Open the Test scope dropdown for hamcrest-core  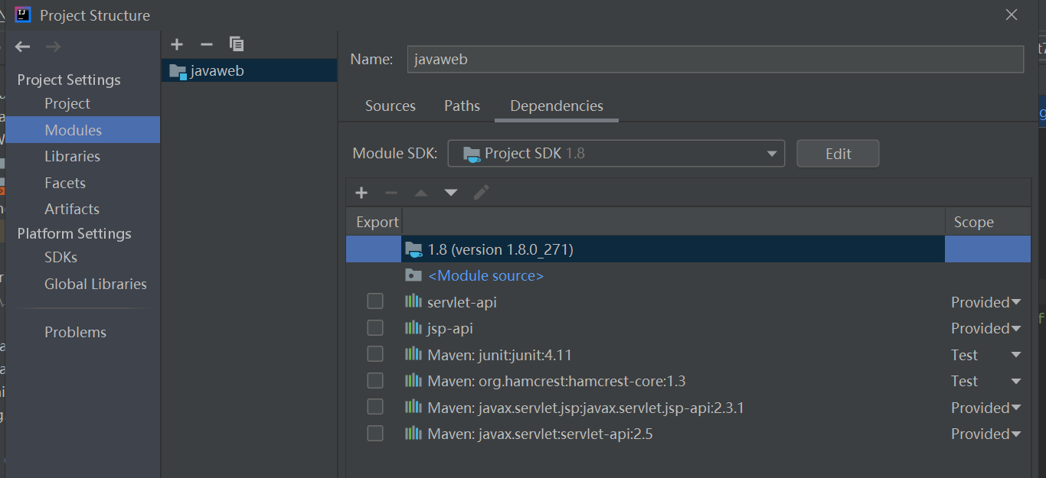point(987,380)
